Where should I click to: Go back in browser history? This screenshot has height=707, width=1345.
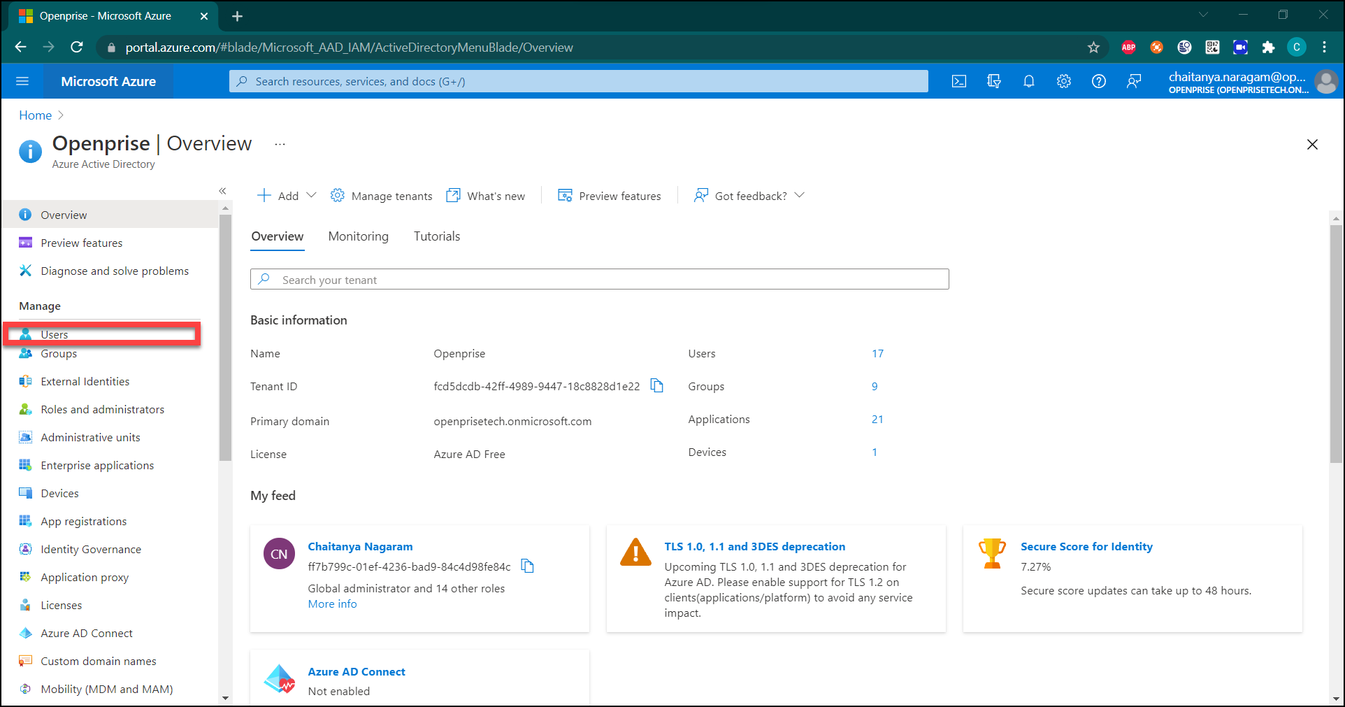[x=21, y=47]
